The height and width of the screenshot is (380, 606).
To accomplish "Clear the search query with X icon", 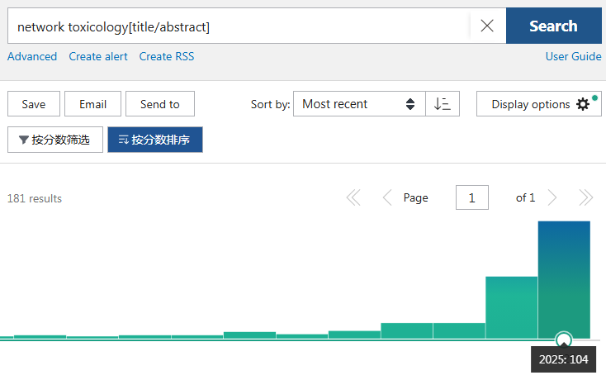I will point(487,26).
